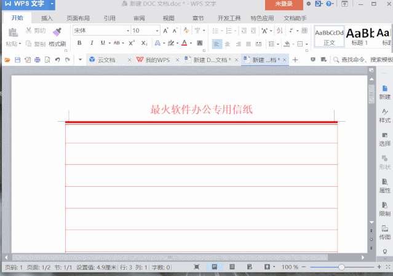Open the 开发工具 ribbon tab
393x276 pixels.
(229, 18)
